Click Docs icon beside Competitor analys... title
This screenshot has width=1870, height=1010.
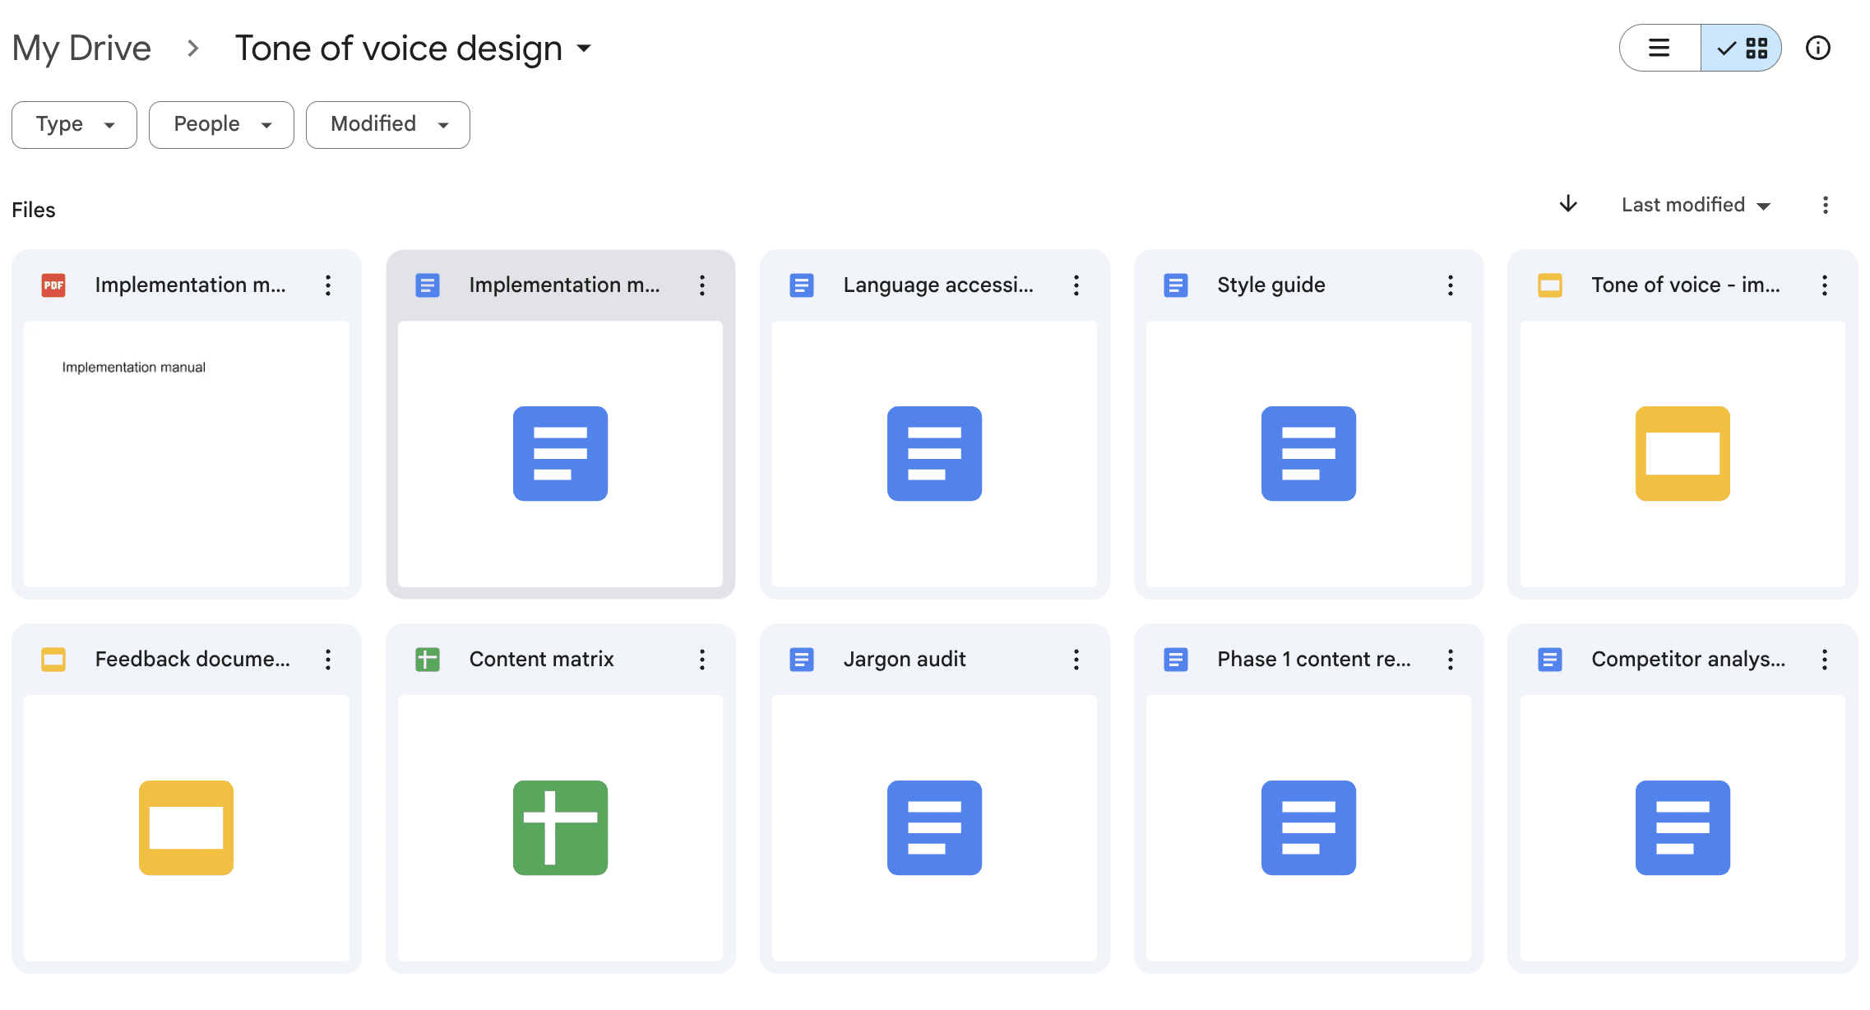click(1550, 660)
